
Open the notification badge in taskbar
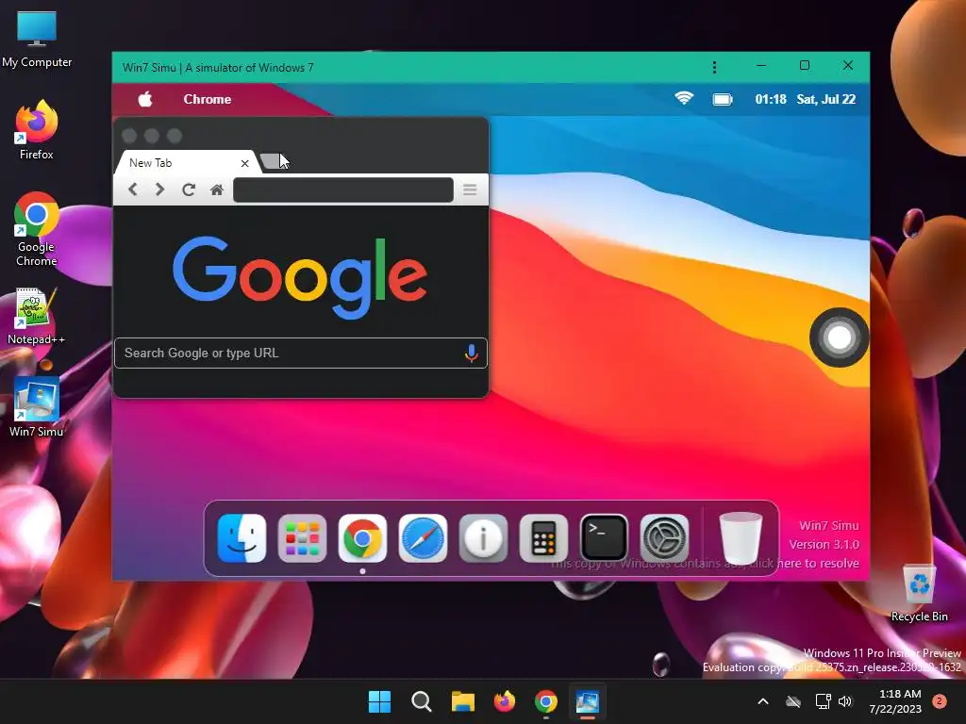(940, 701)
